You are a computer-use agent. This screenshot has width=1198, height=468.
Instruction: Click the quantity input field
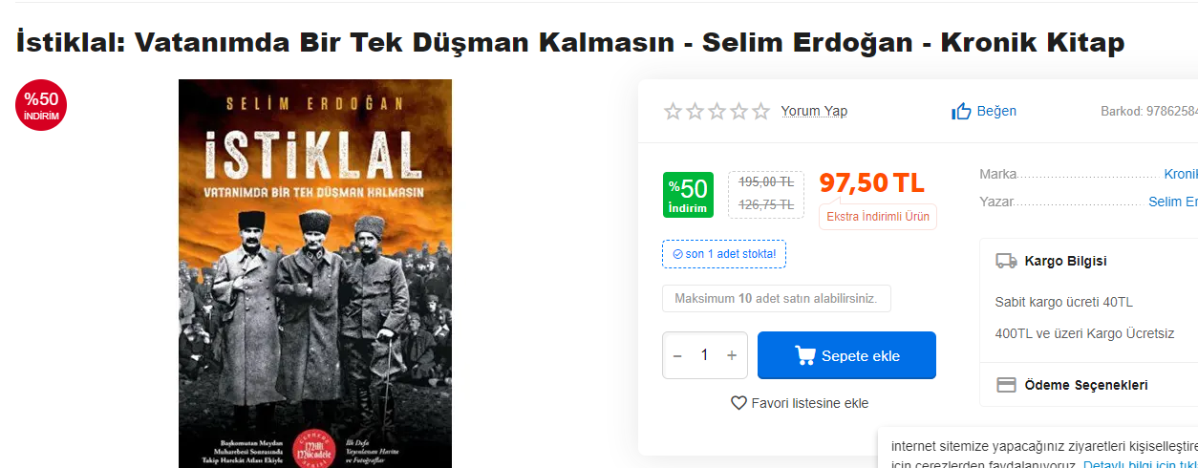(705, 355)
